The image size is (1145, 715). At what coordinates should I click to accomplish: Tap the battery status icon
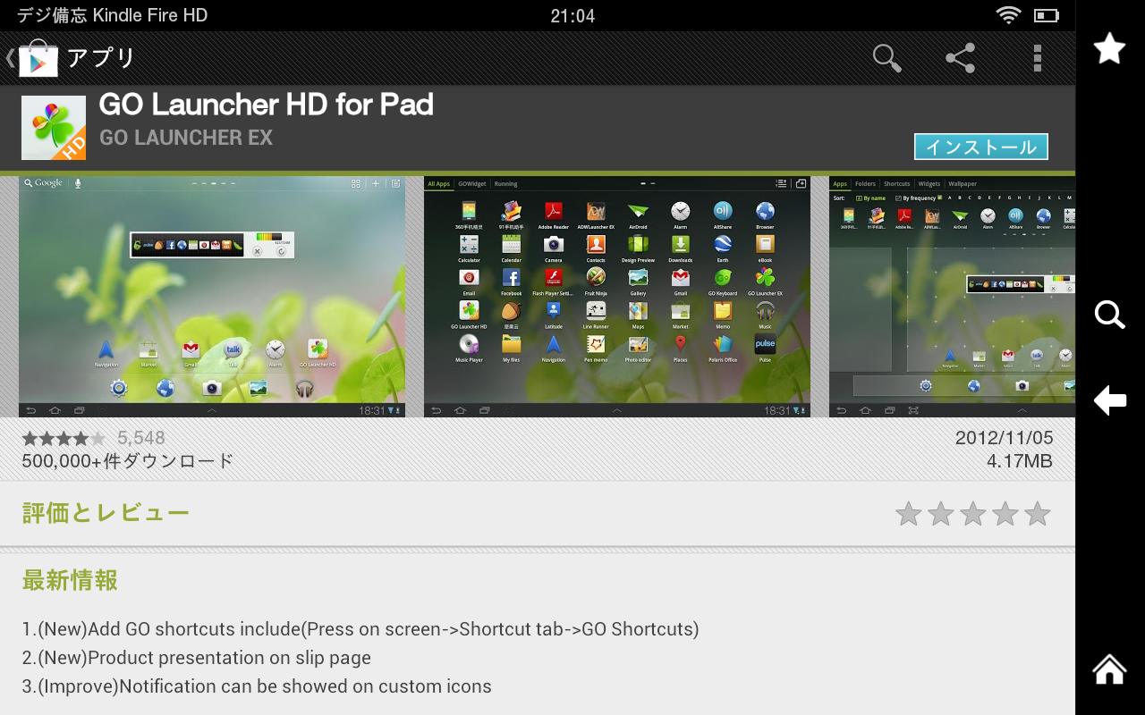(1046, 15)
